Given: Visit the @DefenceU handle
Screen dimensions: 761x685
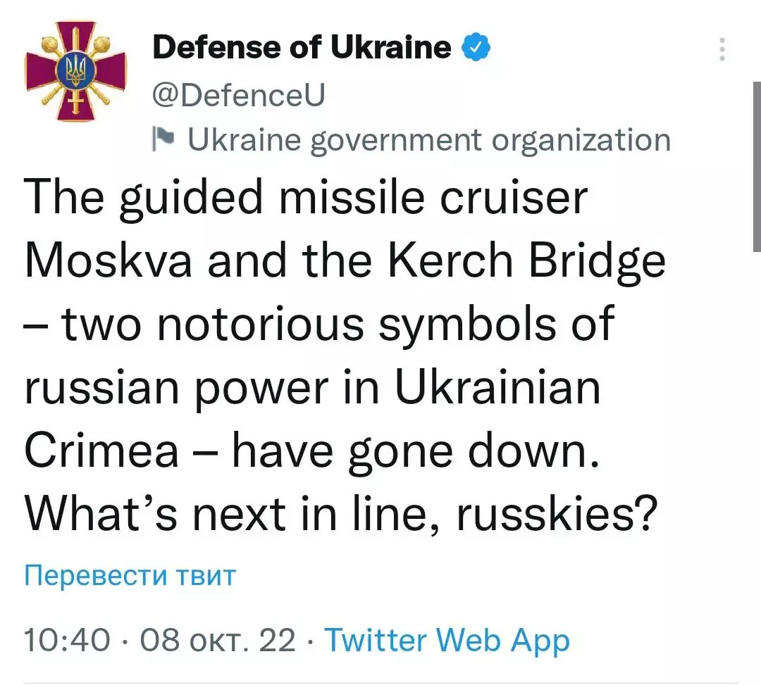Looking at the screenshot, I should (x=238, y=95).
